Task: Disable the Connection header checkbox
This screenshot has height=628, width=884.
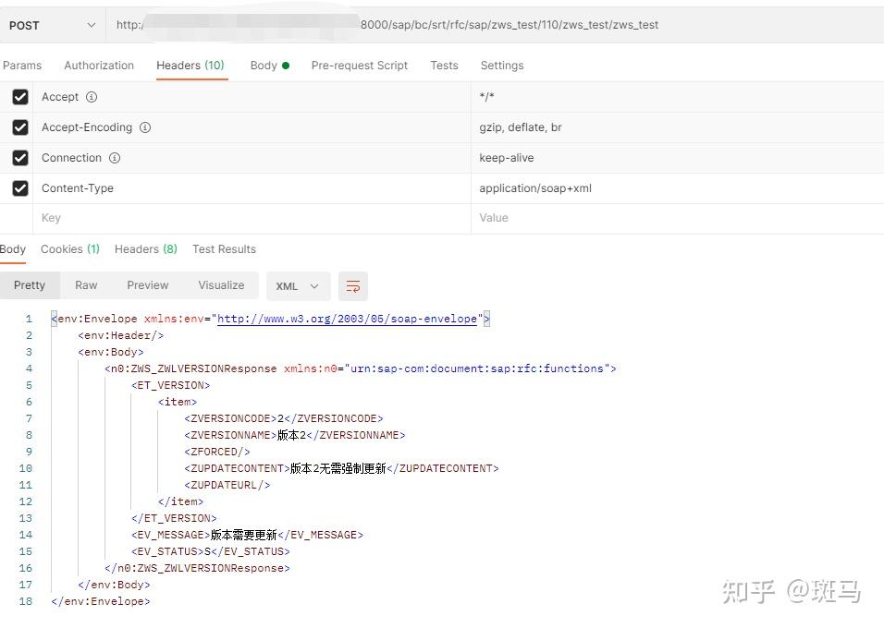Action: (x=20, y=158)
